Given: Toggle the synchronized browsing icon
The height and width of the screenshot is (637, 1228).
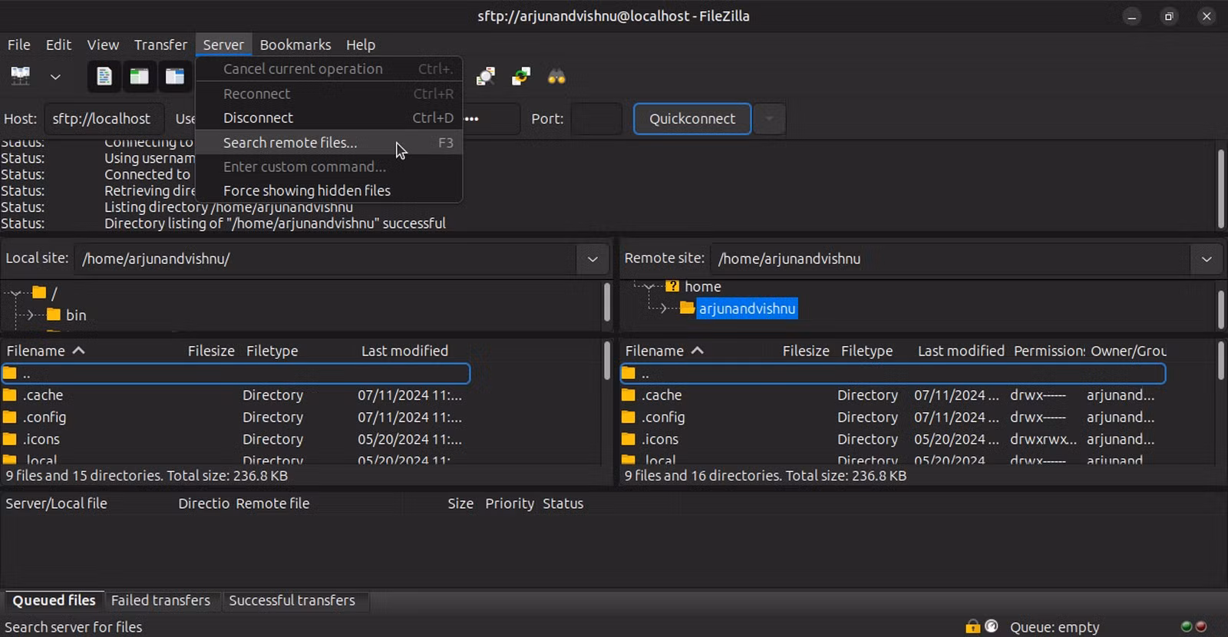Looking at the screenshot, I should [x=521, y=76].
